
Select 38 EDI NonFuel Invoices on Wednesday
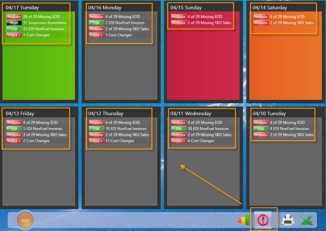[x=208, y=129]
